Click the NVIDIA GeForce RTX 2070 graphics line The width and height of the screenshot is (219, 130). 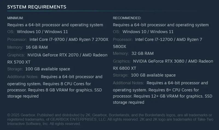(x=67, y=55)
